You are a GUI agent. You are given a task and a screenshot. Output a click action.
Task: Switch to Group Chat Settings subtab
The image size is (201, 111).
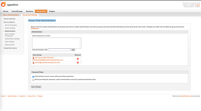click(30, 15)
